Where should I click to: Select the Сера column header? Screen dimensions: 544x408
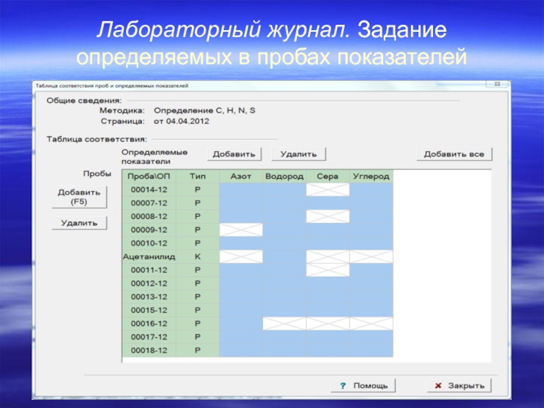(328, 177)
